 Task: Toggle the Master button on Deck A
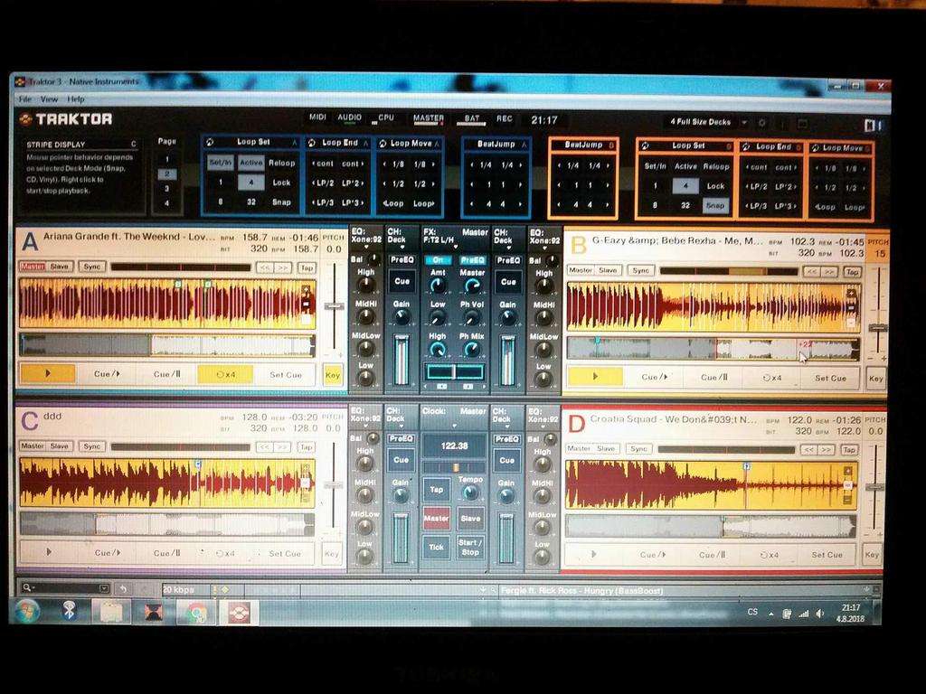coord(33,267)
